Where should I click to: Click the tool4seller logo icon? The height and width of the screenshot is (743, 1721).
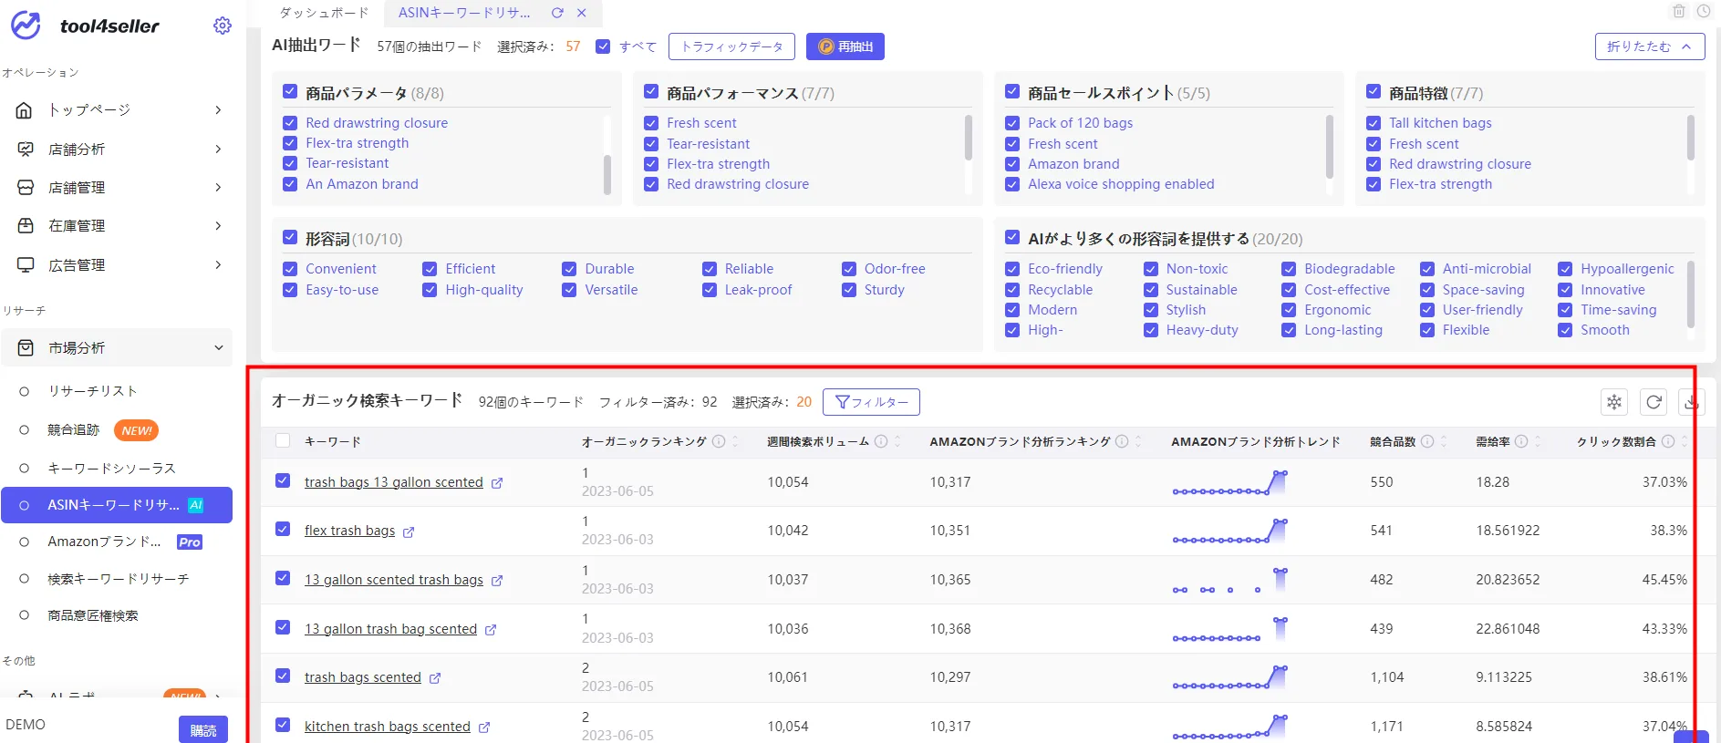[x=26, y=26]
